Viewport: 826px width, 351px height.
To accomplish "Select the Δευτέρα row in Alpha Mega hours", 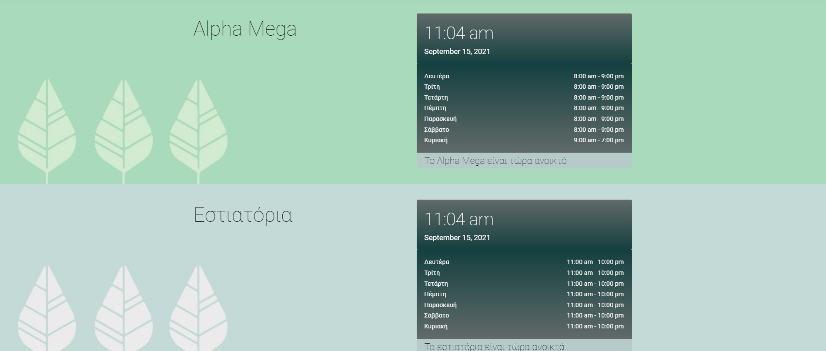I will pos(437,76).
